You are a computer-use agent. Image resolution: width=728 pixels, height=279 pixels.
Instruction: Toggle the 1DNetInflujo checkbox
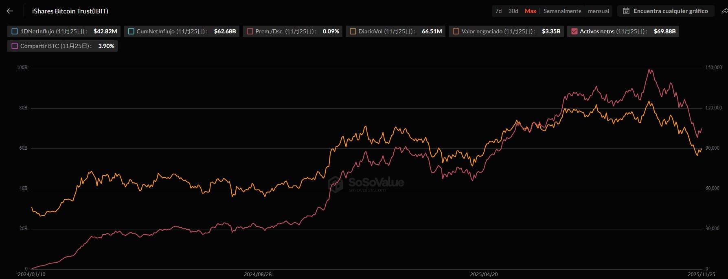click(15, 31)
